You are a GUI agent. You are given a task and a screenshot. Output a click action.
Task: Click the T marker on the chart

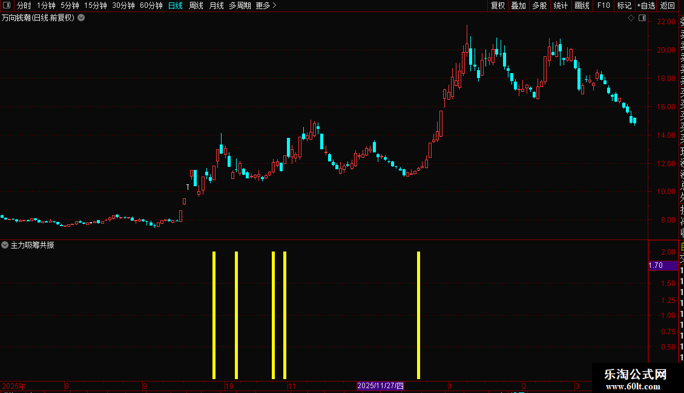[188, 187]
